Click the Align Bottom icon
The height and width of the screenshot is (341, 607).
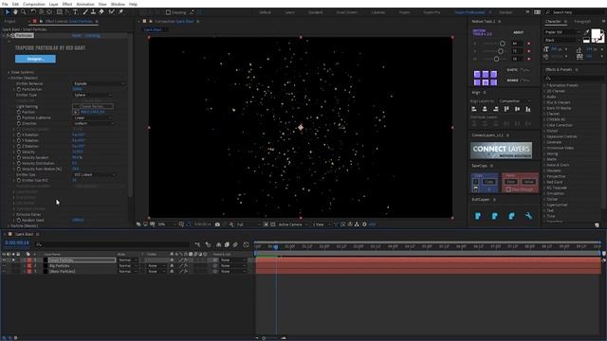pyautogui.click(x=528, y=110)
